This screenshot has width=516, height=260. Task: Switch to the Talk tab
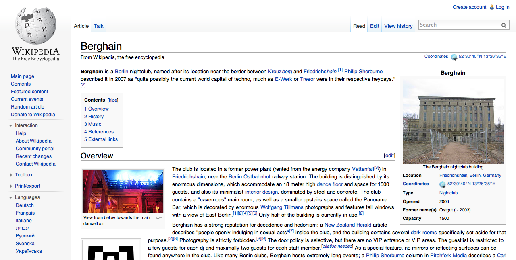pyautogui.click(x=98, y=26)
